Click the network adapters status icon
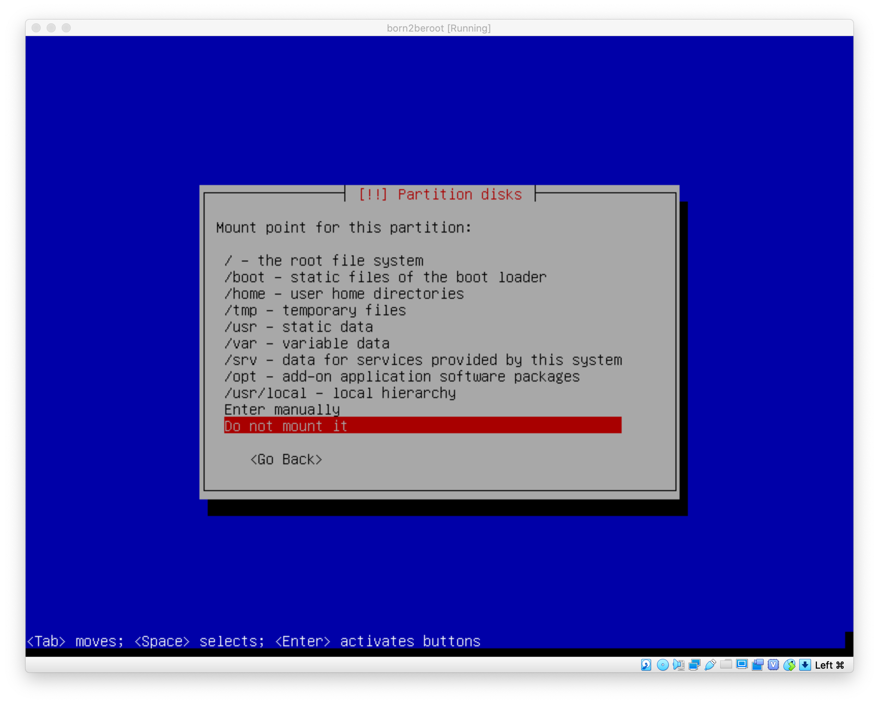 694,665
